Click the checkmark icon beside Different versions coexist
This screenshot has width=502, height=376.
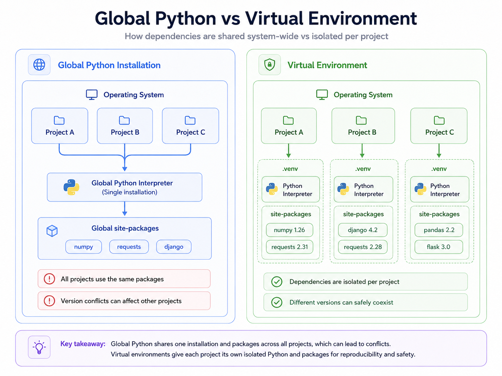(x=277, y=302)
